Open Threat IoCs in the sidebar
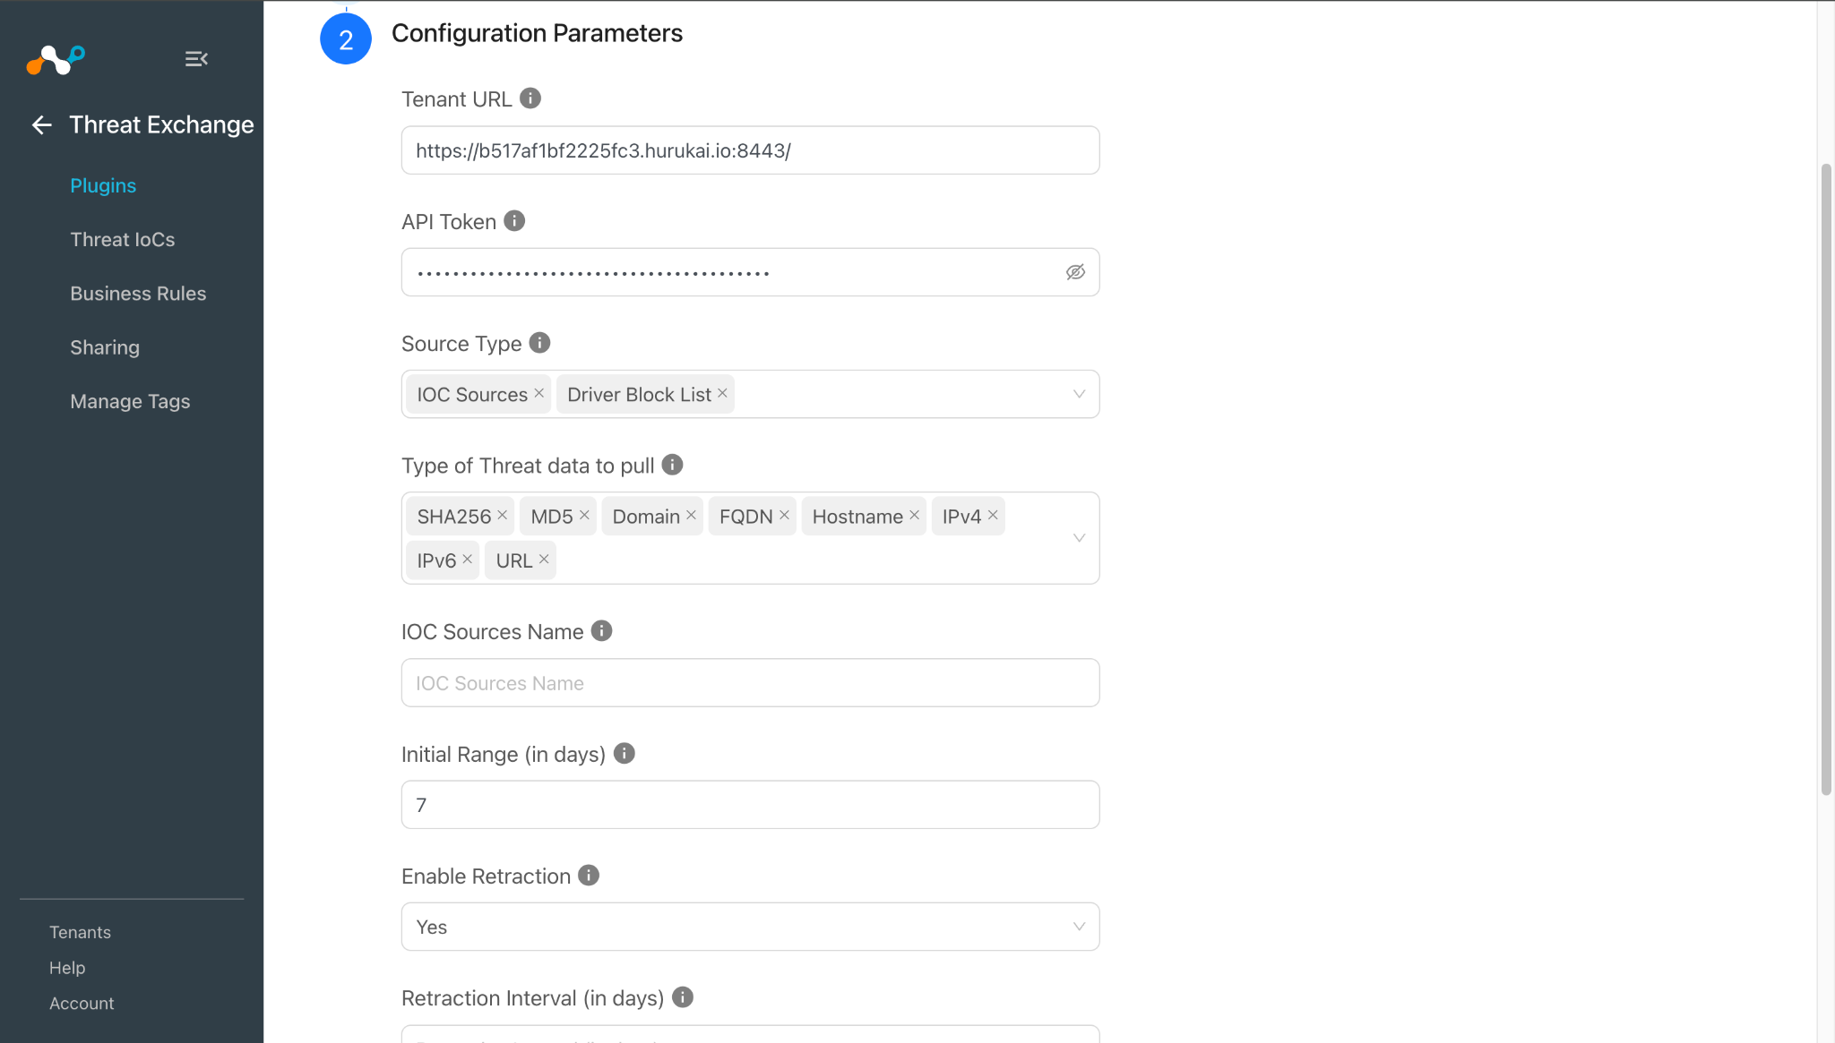 point(123,240)
